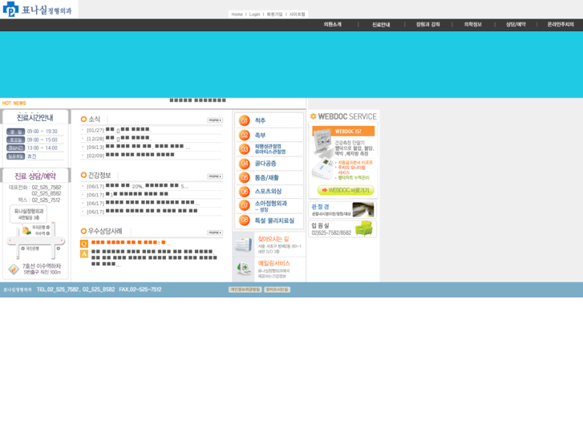Click the WEBDOC device image
This screenshot has height=437, width=583.
[x=322, y=154]
